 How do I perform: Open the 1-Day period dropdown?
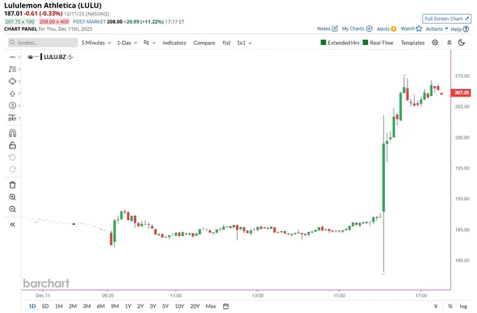coord(127,43)
